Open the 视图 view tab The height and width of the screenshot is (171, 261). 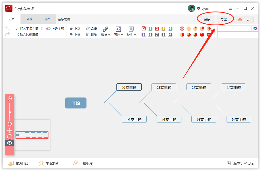pos(47,19)
